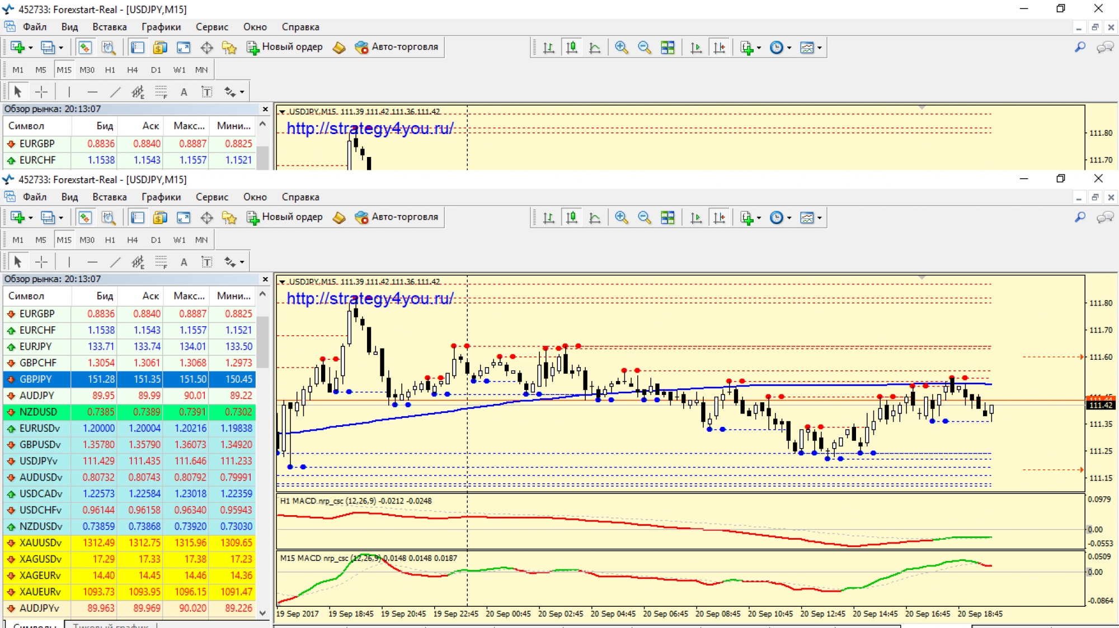Viewport: 1119px width, 628px height.
Task: Open indicators list dropdown arrow in lower toolbar
Action: pyautogui.click(x=759, y=218)
